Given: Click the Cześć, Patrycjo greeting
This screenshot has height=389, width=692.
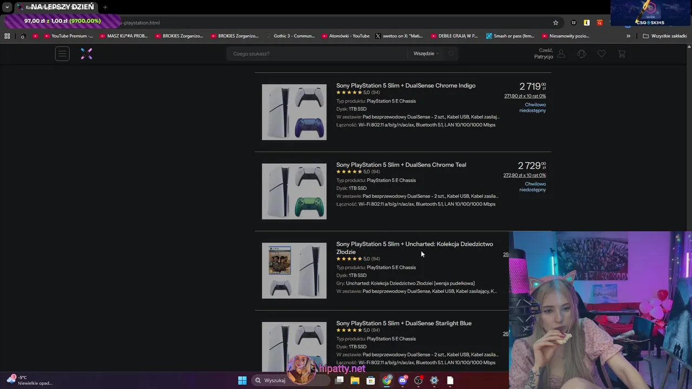Looking at the screenshot, I should pyautogui.click(x=544, y=53).
